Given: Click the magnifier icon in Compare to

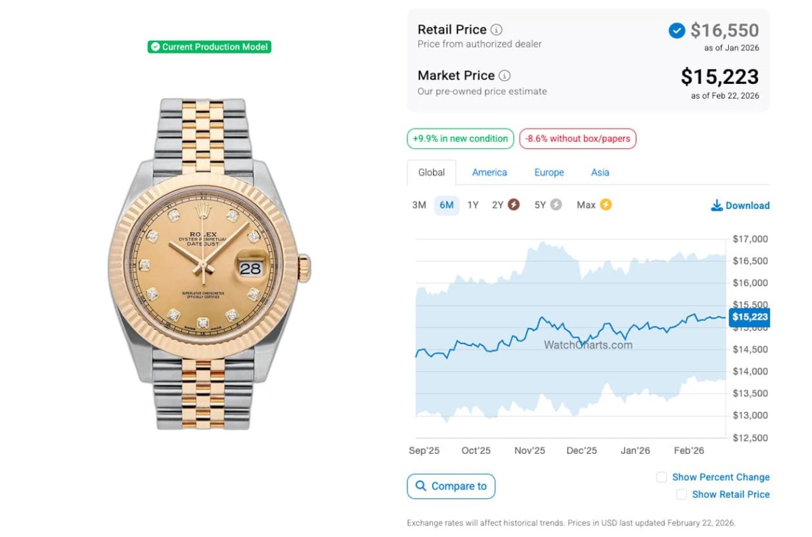Looking at the screenshot, I should point(421,486).
